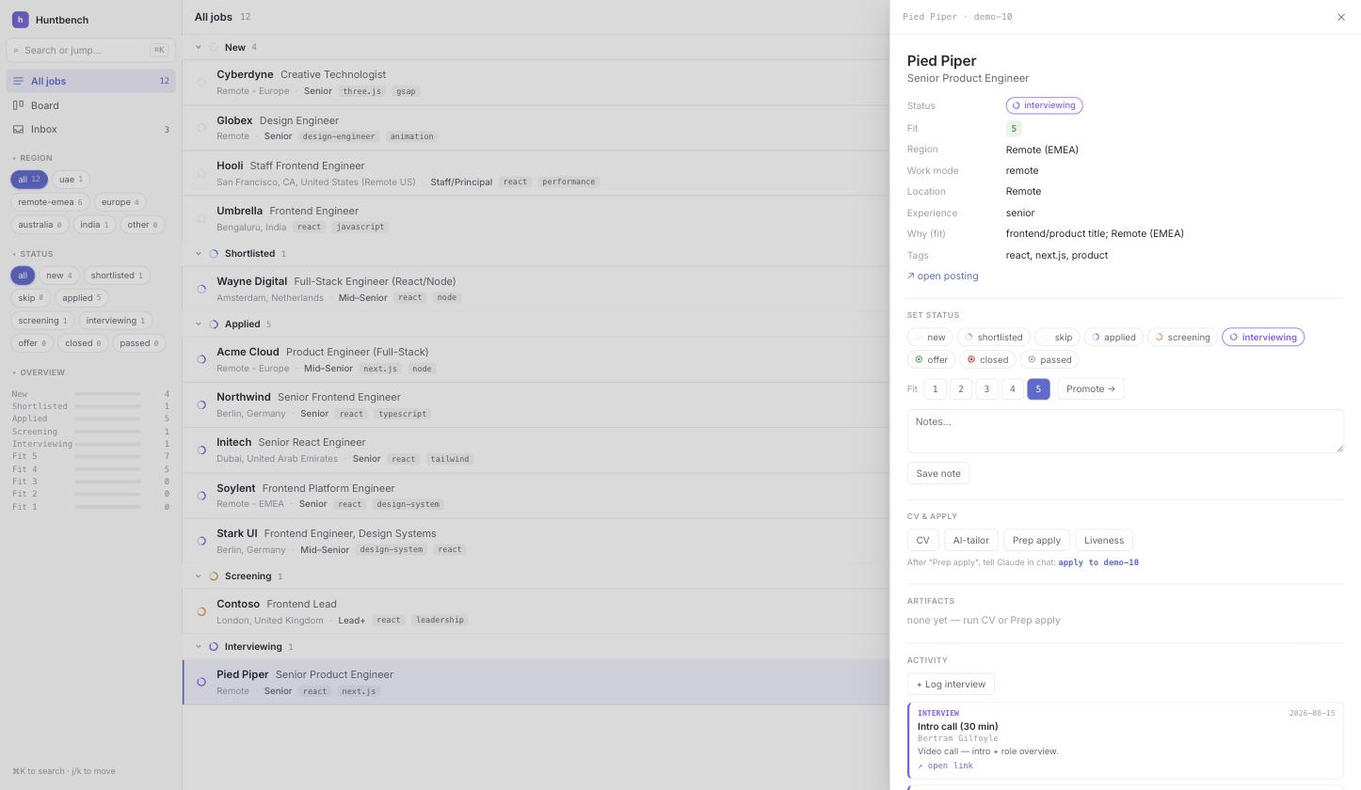1361x790 pixels.
Task: Click the All jobs list icon
Action: click(x=18, y=81)
